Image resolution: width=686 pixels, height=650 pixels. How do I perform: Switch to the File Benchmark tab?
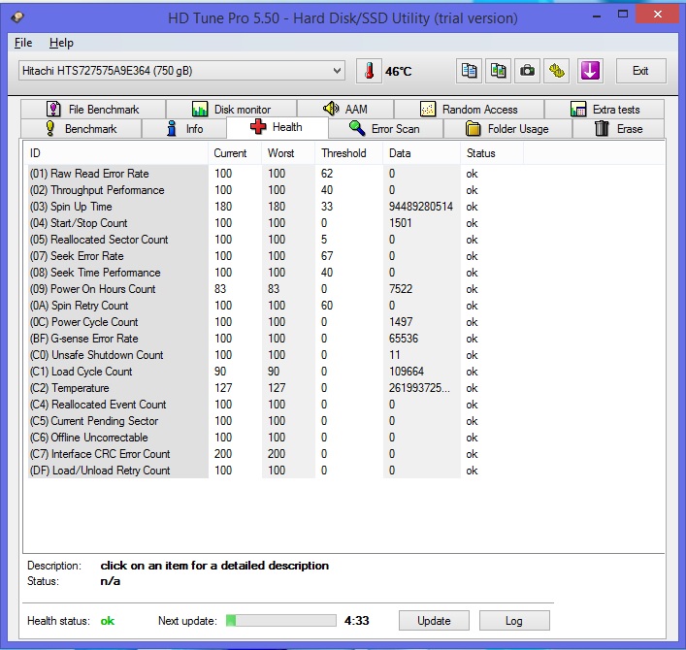93,109
